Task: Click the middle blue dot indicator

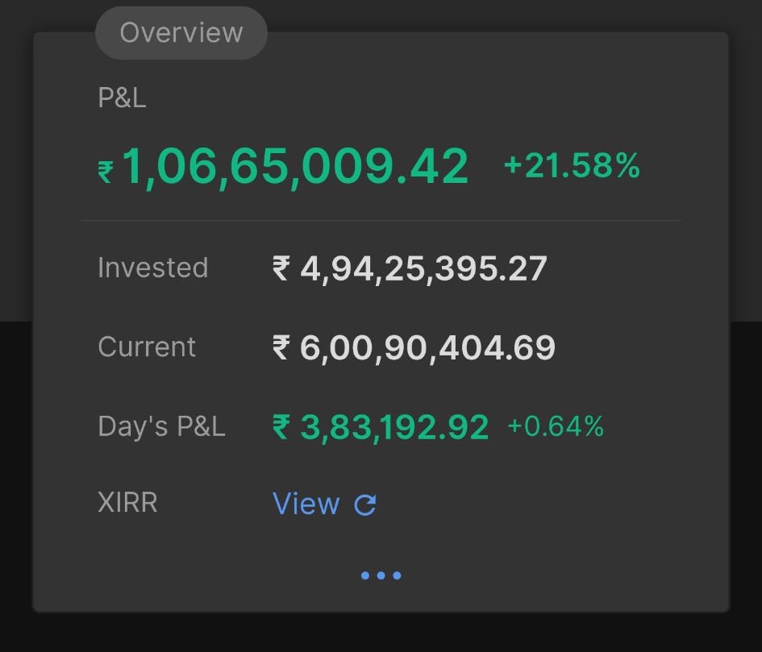Action: 381,575
